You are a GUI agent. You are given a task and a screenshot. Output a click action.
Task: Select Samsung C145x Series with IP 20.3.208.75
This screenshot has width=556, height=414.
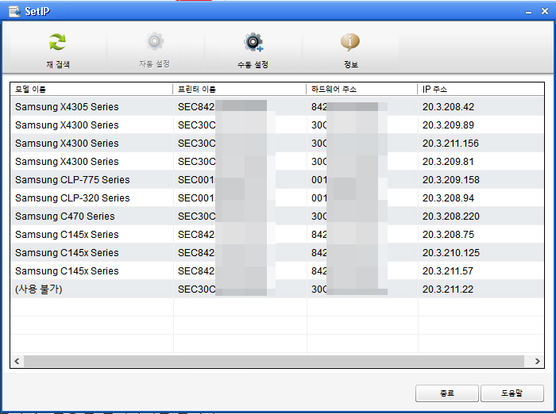click(277, 235)
